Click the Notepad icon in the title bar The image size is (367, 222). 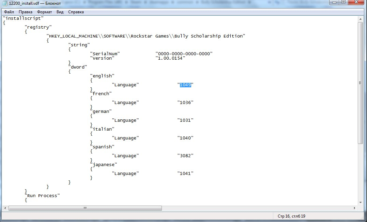coord(5,3)
